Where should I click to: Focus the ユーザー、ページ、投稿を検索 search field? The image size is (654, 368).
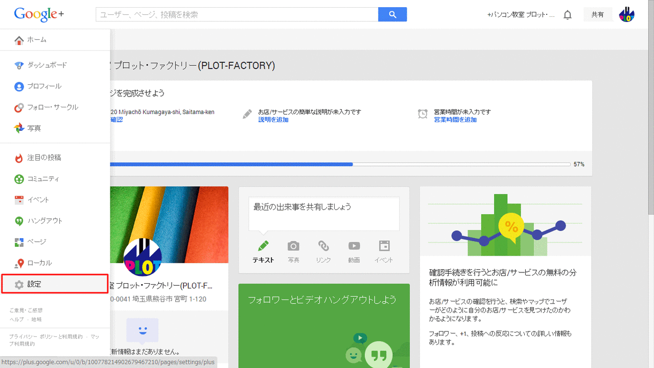(x=237, y=14)
